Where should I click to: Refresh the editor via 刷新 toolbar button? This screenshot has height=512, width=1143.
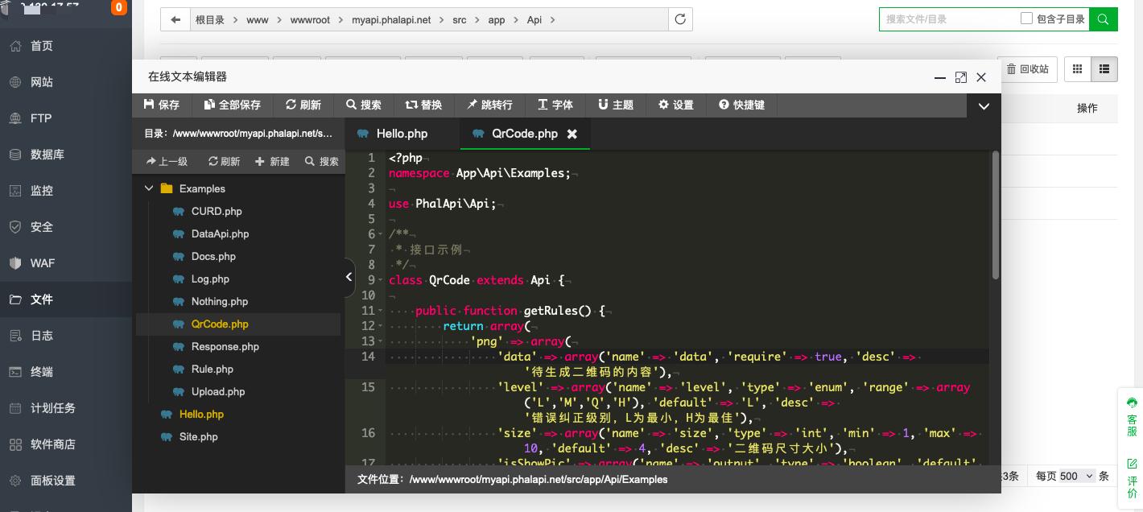303,105
